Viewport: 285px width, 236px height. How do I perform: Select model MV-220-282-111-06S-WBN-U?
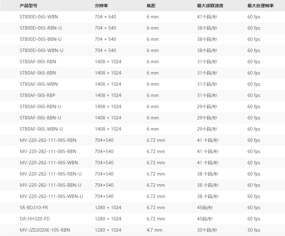tap(51, 196)
